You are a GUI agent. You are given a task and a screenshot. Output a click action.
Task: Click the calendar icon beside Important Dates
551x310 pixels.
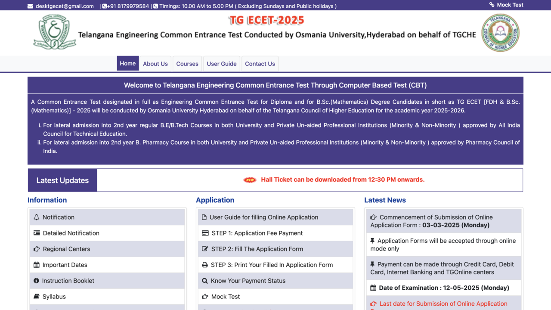[x=37, y=265]
